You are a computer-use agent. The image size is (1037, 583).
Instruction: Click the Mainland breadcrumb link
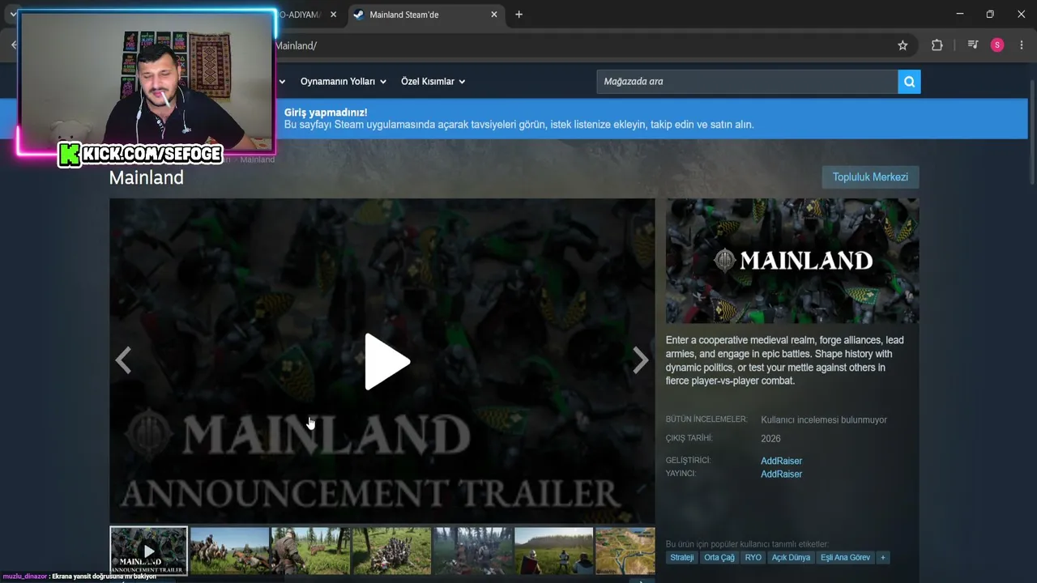click(x=258, y=160)
